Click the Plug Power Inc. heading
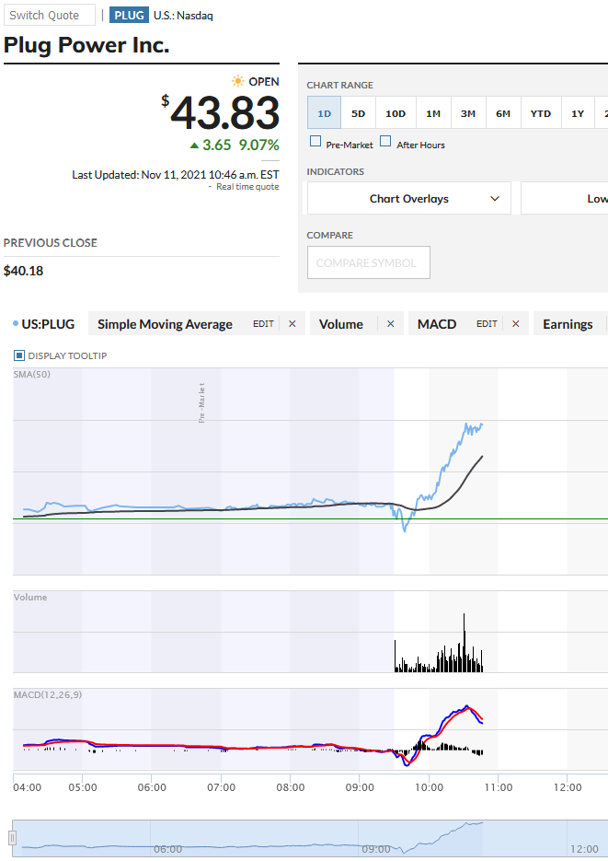This screenshot has height=861, width=608. [x=86, y=45]
